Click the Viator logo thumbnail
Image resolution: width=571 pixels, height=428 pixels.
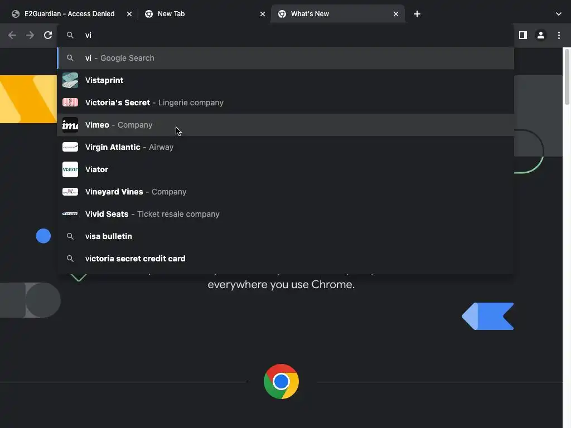pyautogui.click(x=70, y=169)
